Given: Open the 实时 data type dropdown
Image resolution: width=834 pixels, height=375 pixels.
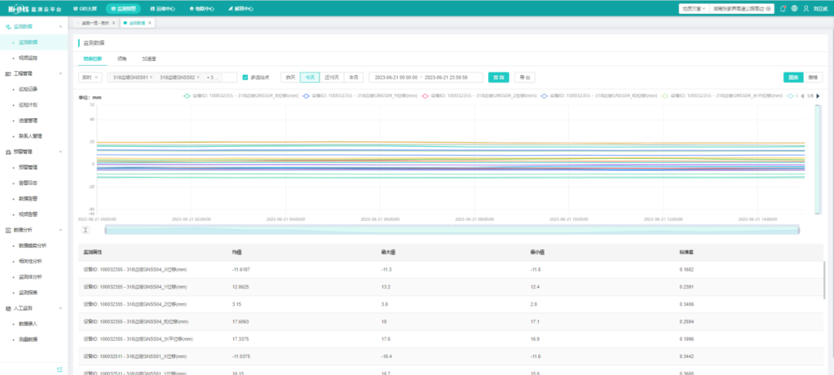Looking at the screenshot, I should coord(90,77).
